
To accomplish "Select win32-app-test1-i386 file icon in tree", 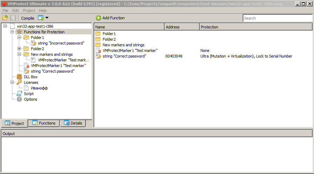I will coord(12,26).
